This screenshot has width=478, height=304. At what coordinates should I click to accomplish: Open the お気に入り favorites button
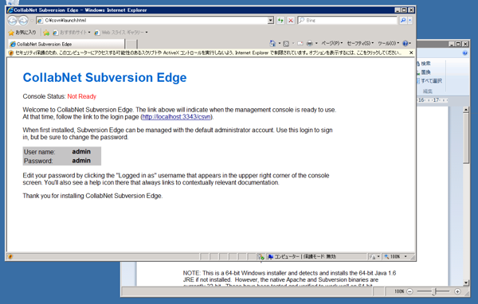pyautogui.click(x=22, y=33)
